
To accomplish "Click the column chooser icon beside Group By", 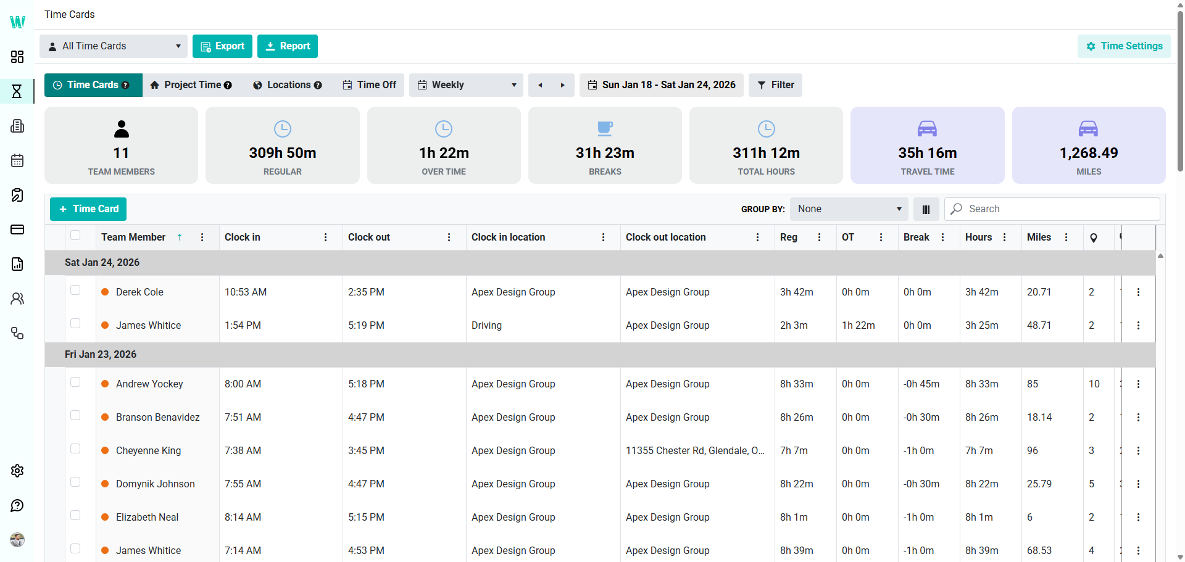I will tap(926, 209).
